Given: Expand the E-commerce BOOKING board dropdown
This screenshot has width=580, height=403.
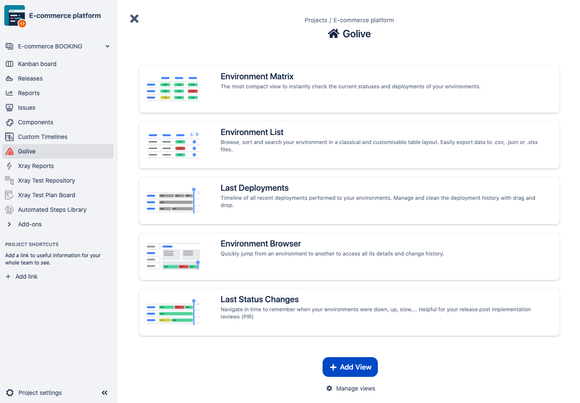Looking at the screenshot, I should click(108, 46).
